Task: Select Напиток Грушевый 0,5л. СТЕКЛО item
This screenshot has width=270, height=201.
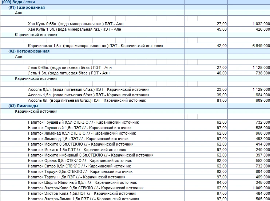Action: 83,122
